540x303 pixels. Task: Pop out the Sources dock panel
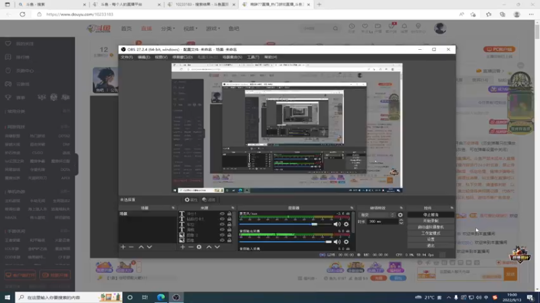pos(233,208)
